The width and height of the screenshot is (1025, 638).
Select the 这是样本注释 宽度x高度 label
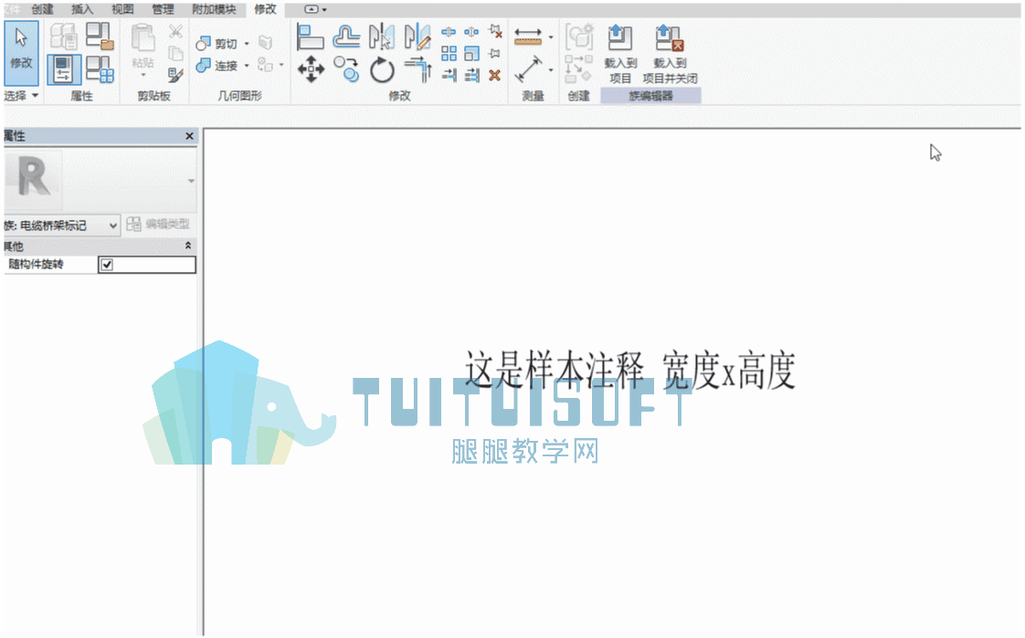click(x=629, y=370)
